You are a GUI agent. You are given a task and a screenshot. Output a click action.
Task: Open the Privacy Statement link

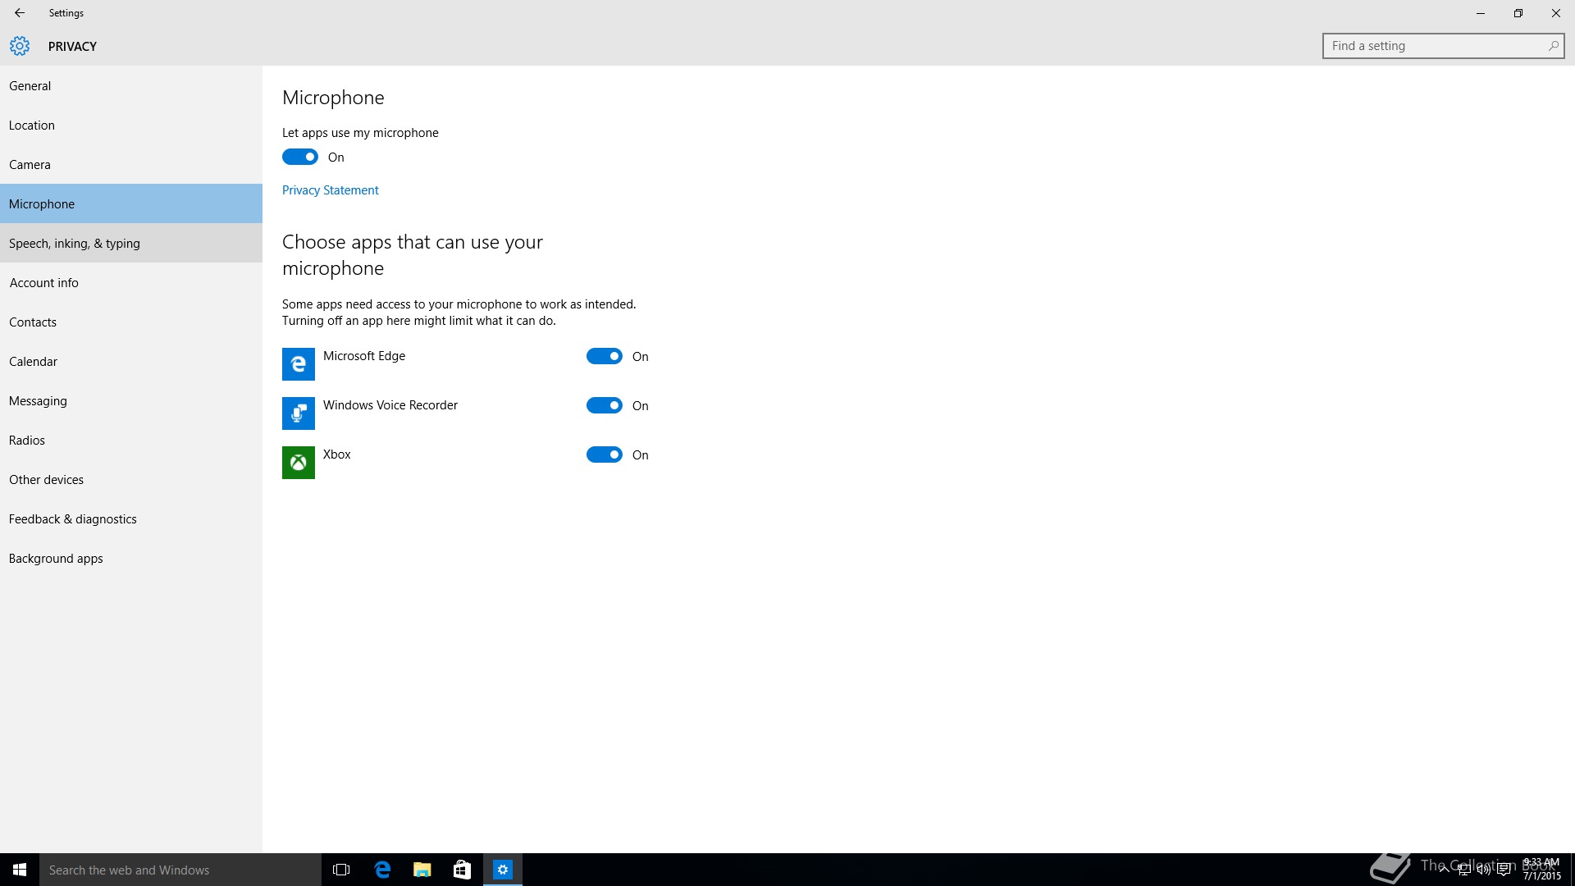click(331, 190)
